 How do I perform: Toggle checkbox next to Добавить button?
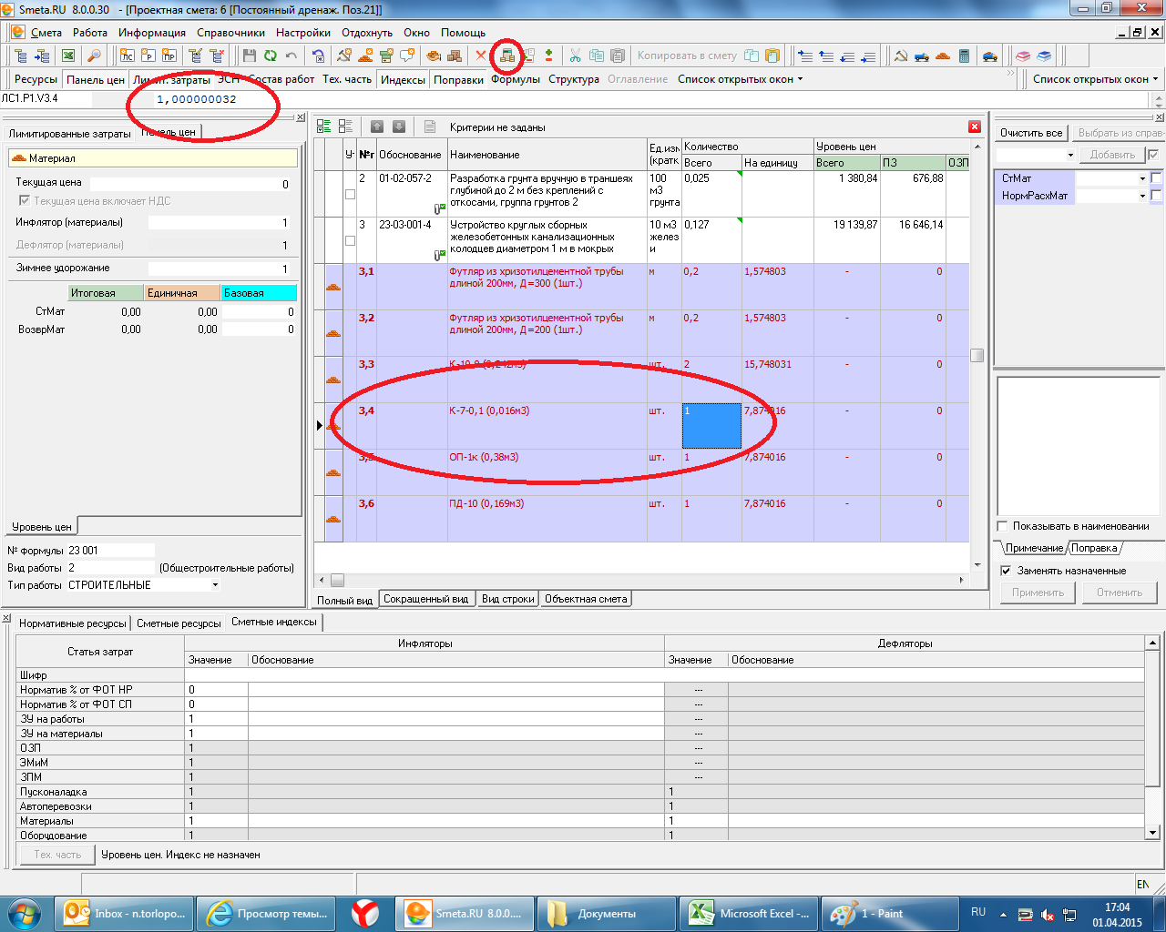pyautogui.click(x=1153, y=155)
